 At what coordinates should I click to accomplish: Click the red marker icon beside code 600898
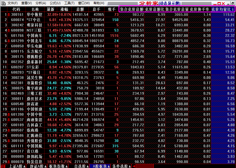click(9, 30)
